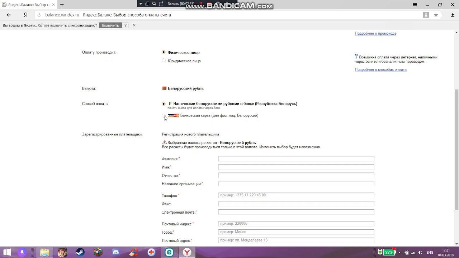Viewport: 459px width, 258px height.
Task: Select the Физическое лицо radio button
Action: tap(164, 52)
